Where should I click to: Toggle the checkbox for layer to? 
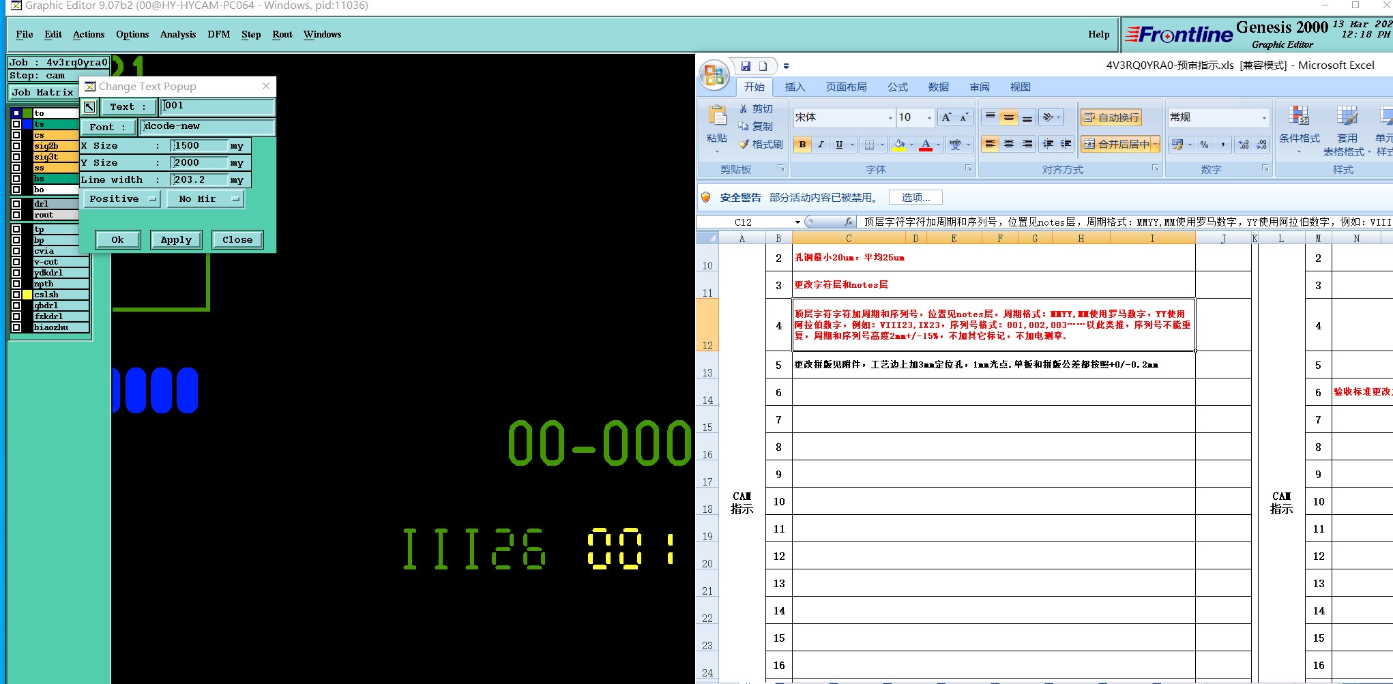click(16, 113)
